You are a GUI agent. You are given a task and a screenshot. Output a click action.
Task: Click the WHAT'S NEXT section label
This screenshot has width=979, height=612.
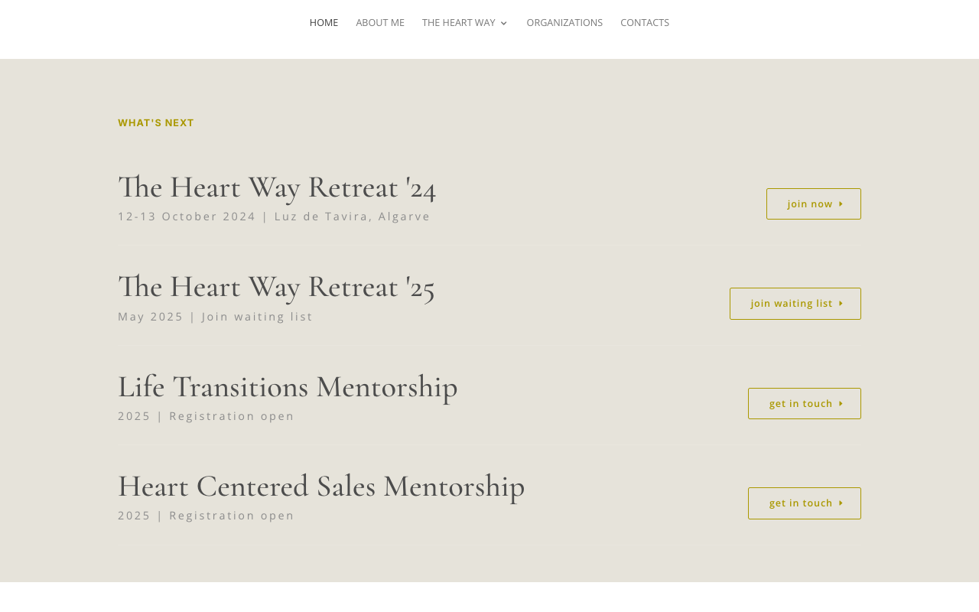click(x=156, y=122)
